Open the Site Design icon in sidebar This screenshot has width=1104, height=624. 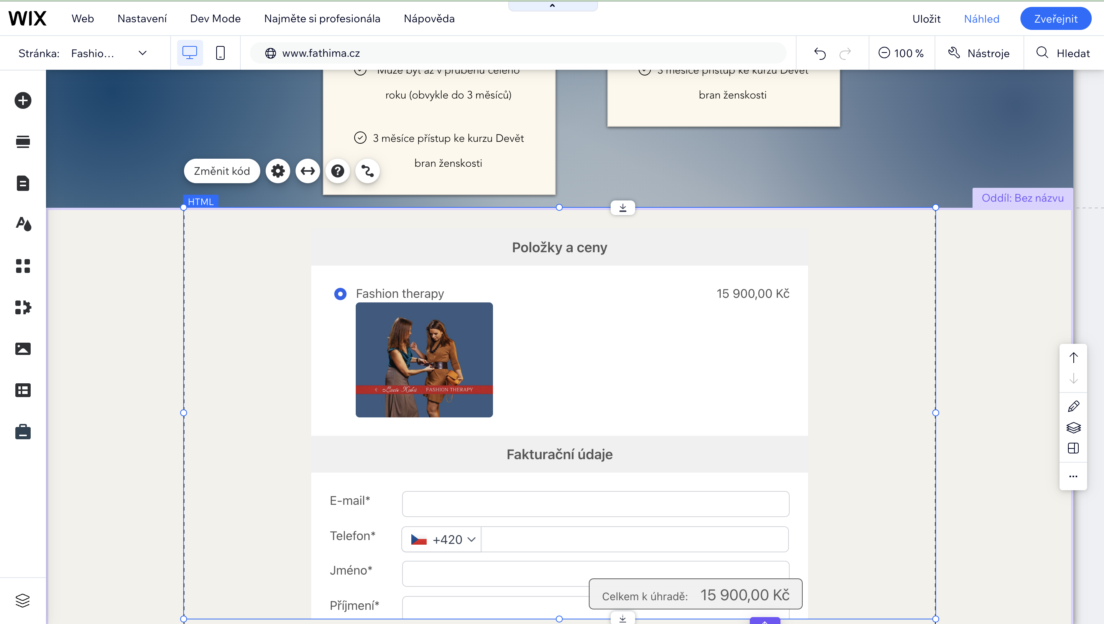[x=23, y=224]
